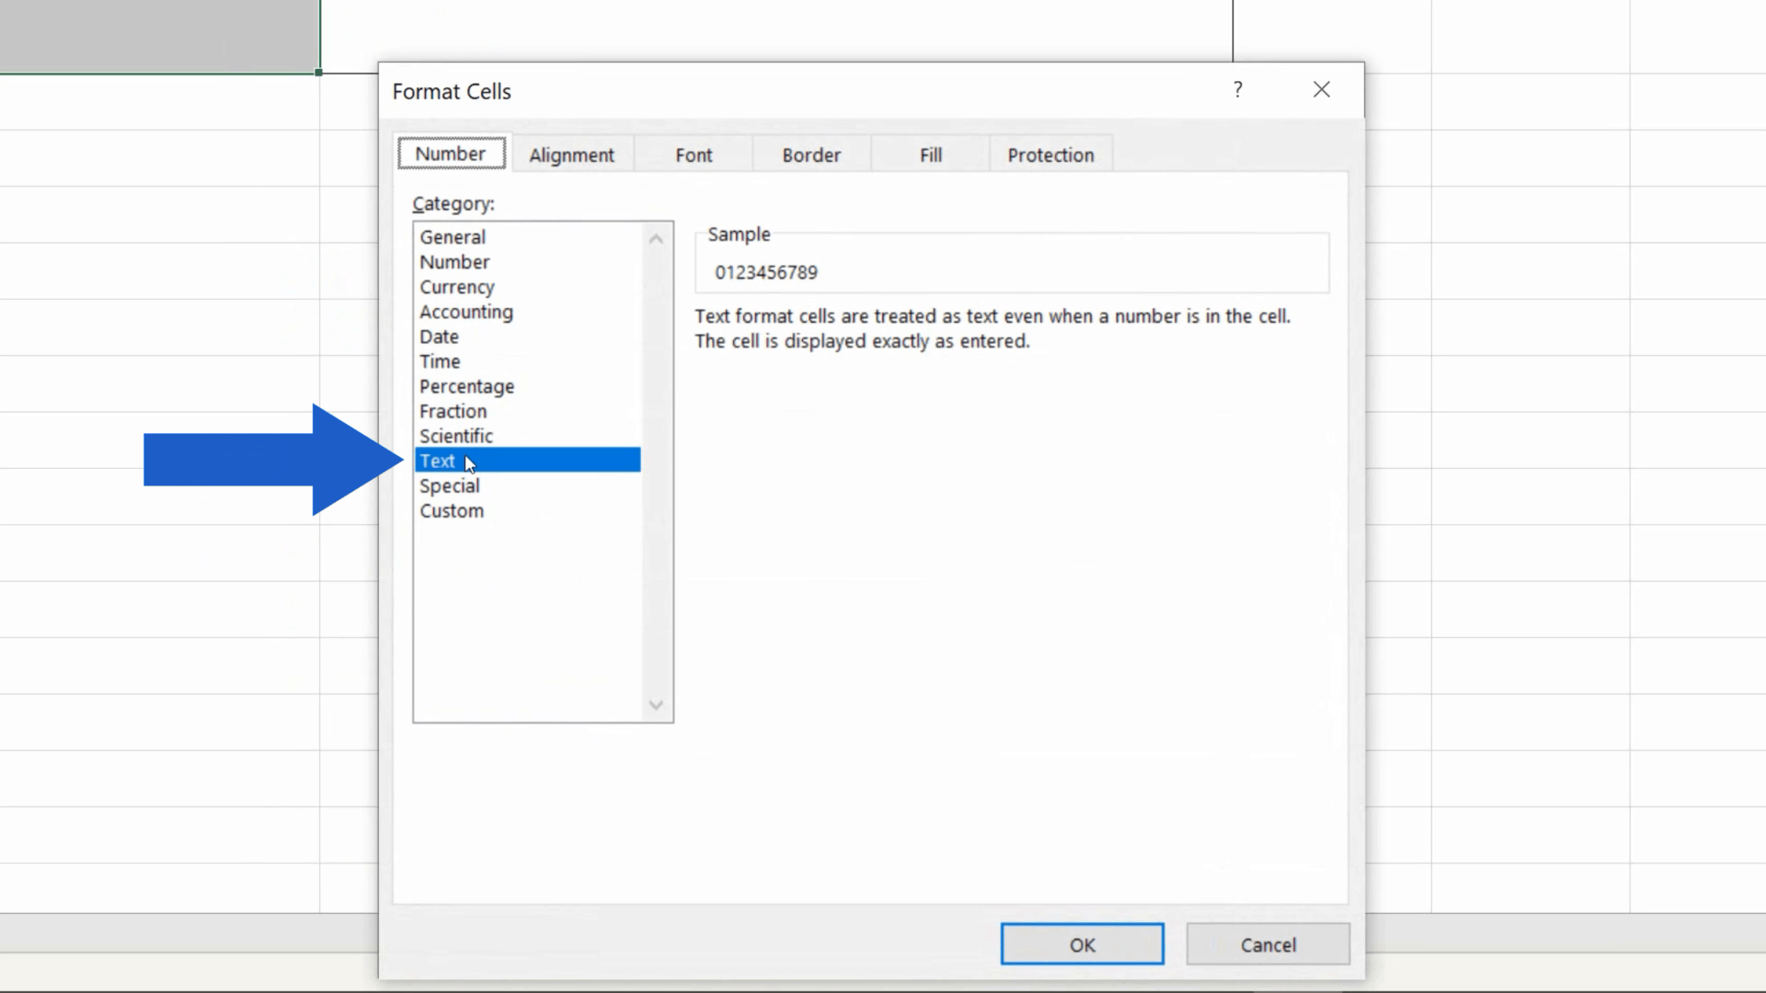Click the Sample preview field
Screen dimensions: 1766x993
(x=1010, y=267)
